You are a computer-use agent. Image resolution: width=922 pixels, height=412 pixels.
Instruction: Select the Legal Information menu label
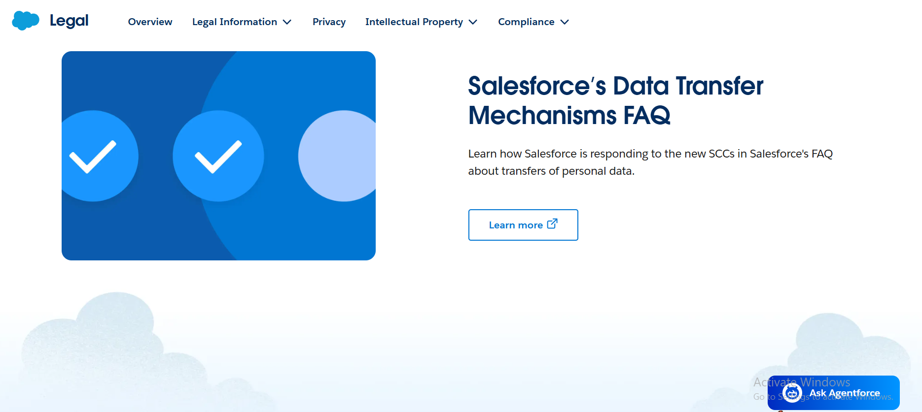234,22
